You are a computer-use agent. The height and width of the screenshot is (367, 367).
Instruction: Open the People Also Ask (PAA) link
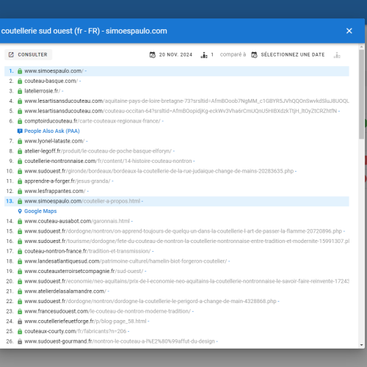coord(52,131)
